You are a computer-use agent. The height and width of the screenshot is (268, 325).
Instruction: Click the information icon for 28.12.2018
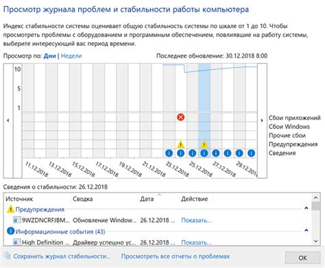click(x=228, y=153)
